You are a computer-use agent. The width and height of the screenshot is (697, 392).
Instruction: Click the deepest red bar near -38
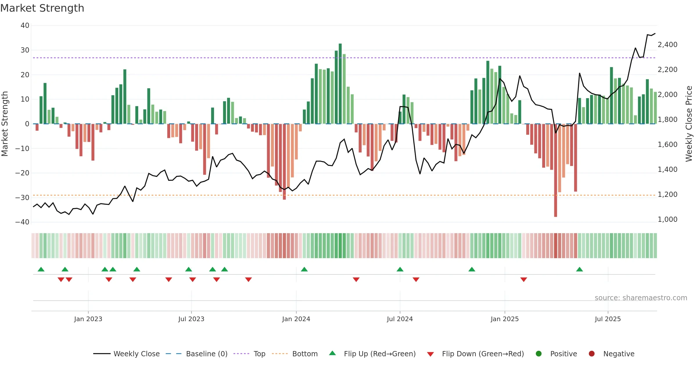556,170
